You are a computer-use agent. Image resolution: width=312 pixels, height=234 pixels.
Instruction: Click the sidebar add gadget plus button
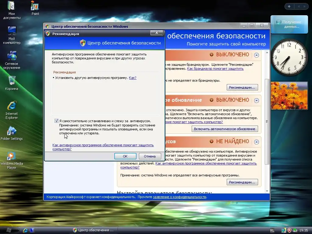tap(289, 6)
